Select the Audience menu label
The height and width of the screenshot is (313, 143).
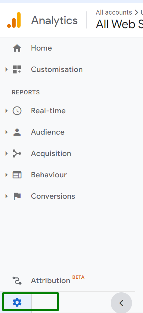[48, 132]
